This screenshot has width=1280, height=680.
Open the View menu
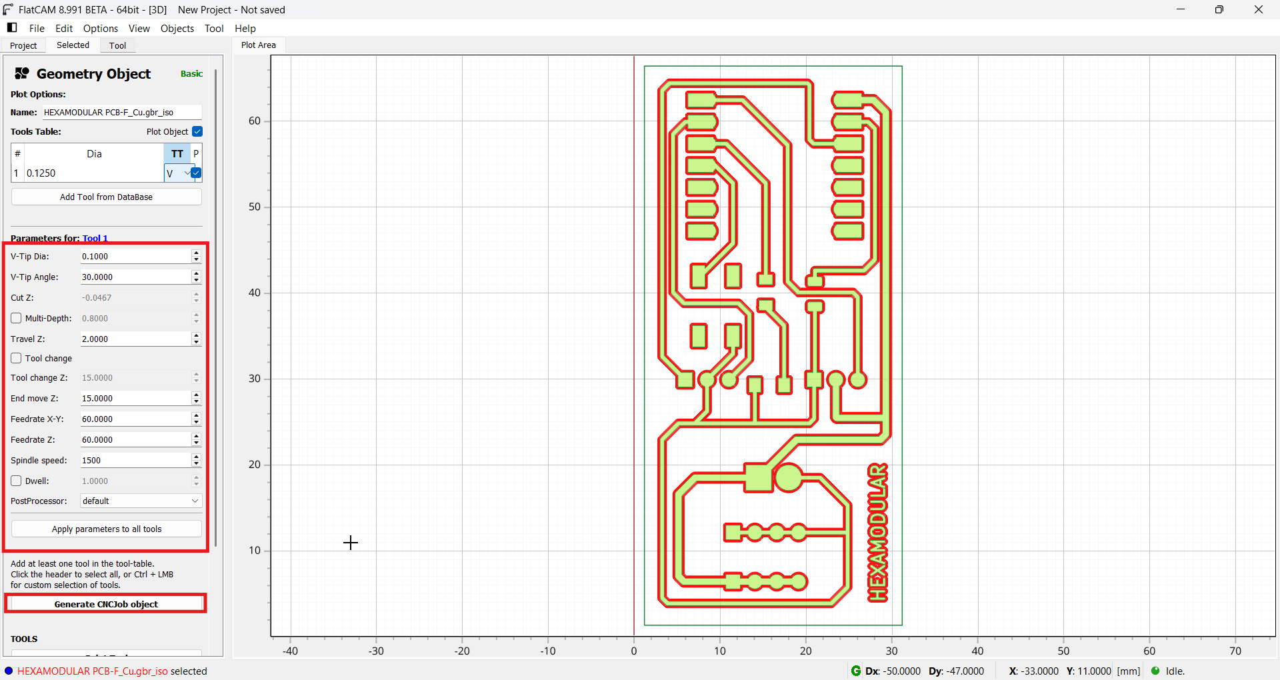coord(139,28)
